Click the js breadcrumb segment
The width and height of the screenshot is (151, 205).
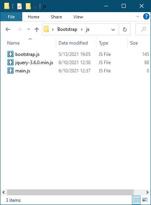[87, 29]
